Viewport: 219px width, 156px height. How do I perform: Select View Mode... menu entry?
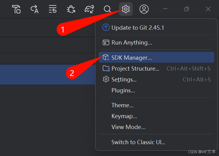(x=128, y=127)
